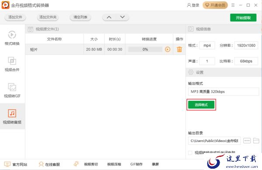Click the 官方网站 monitor icon
262x170 pixels.
coord(7,164)
